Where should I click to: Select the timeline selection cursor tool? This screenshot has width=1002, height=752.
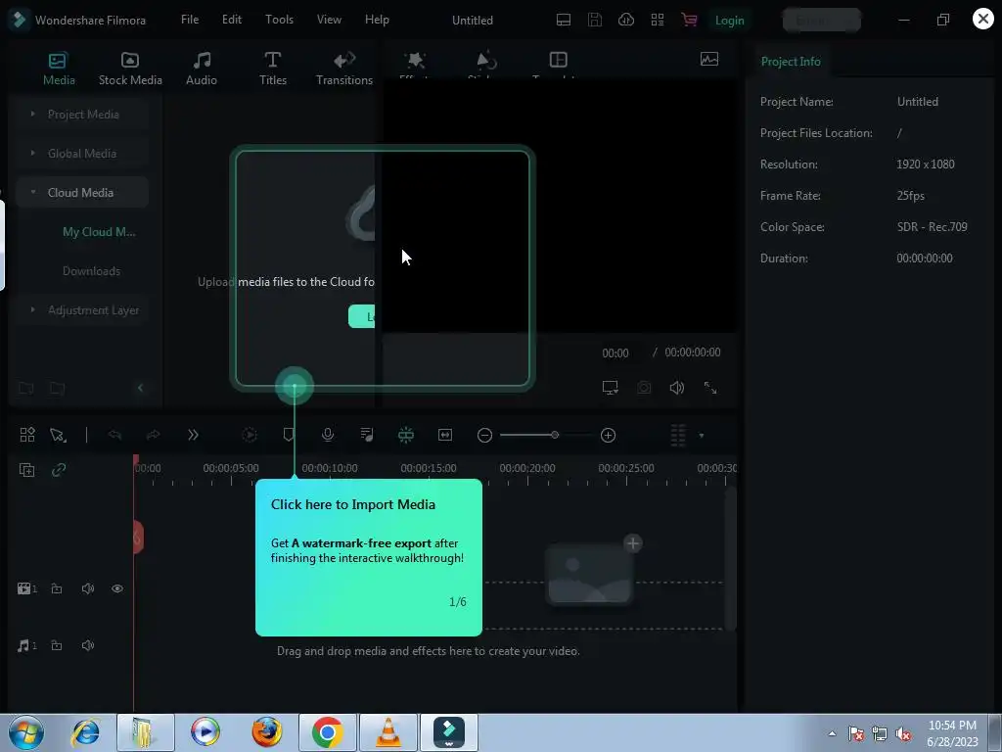(x=58, y=436)
